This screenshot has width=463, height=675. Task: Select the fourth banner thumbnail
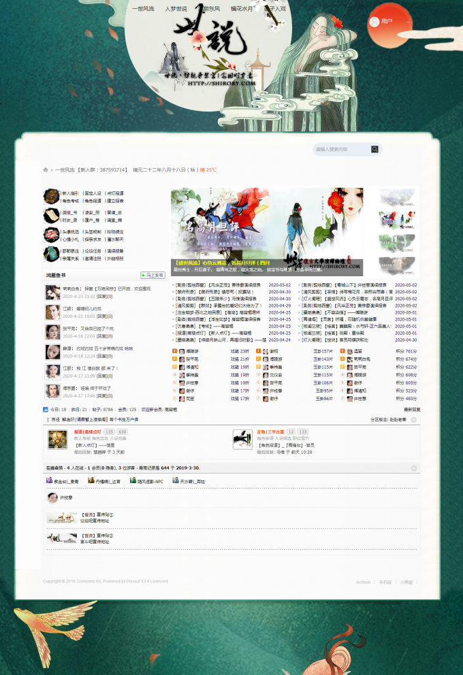[x=397, y=265]
